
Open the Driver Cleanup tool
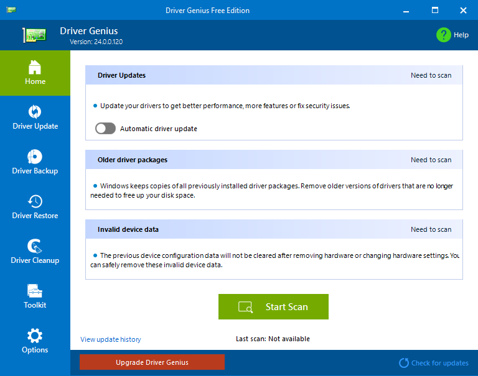click(35, 252)
